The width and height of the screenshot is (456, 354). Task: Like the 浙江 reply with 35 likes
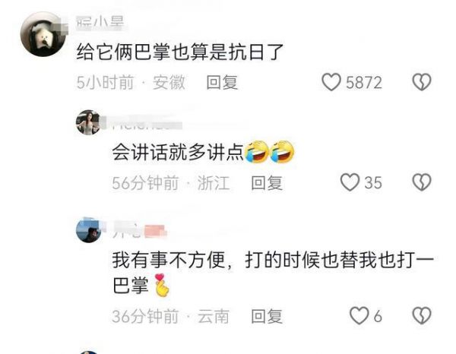350,182
